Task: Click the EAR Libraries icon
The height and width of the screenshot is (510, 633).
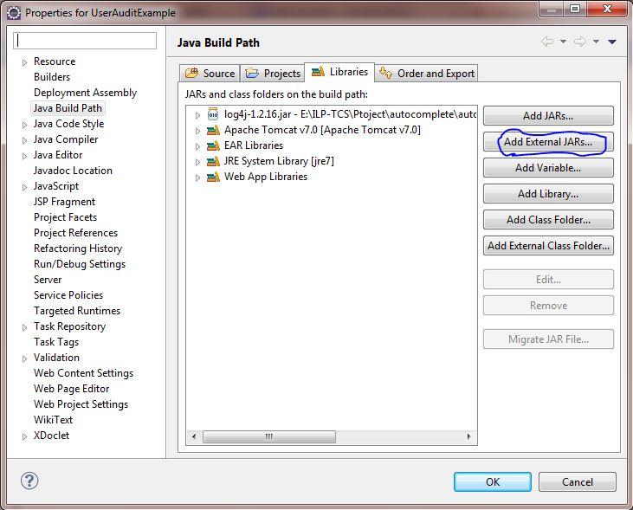Action: [x=213, y=145]
